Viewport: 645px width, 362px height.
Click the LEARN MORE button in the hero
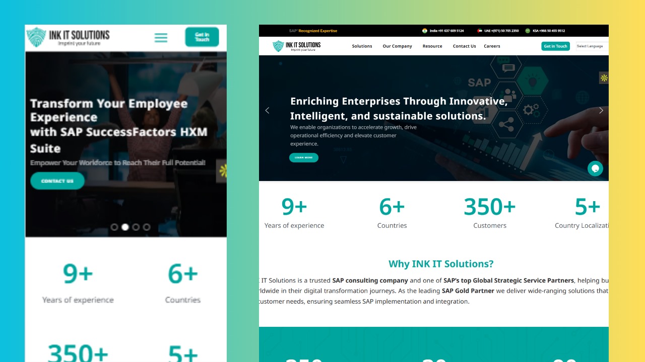click(304, 158)
